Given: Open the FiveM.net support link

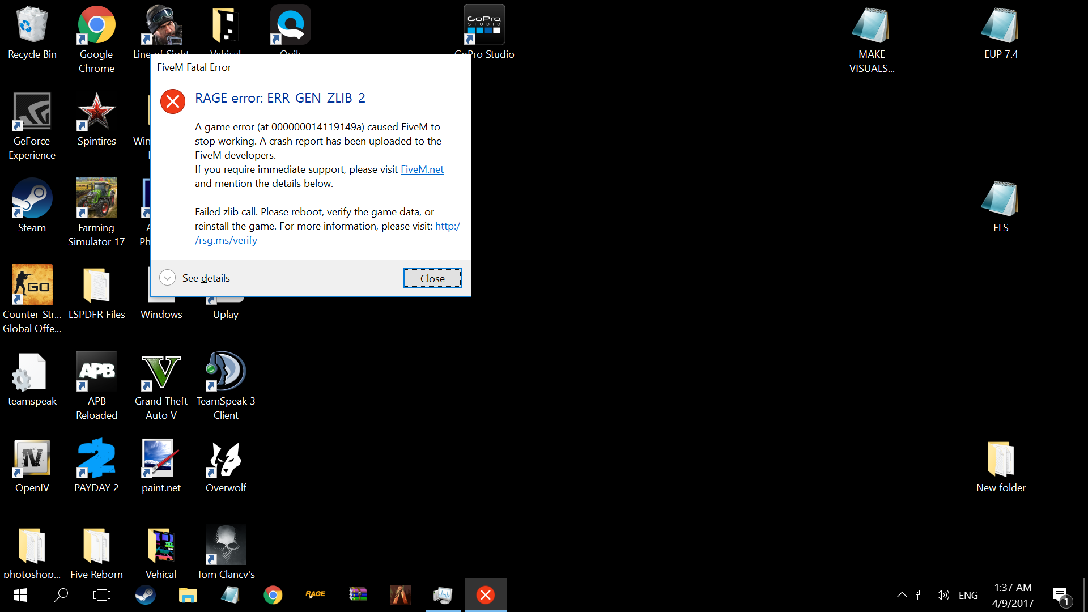Looking at the screenshot, I should (422, 169).
